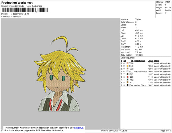Select trims value '31'
Image resolution: width=172 pixels, height=133 pixels.
coord(136,28)
